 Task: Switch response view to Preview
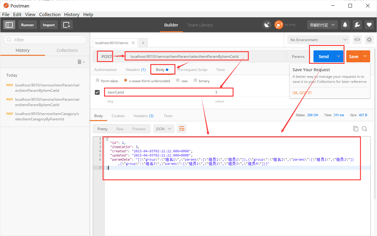point(139,129)
